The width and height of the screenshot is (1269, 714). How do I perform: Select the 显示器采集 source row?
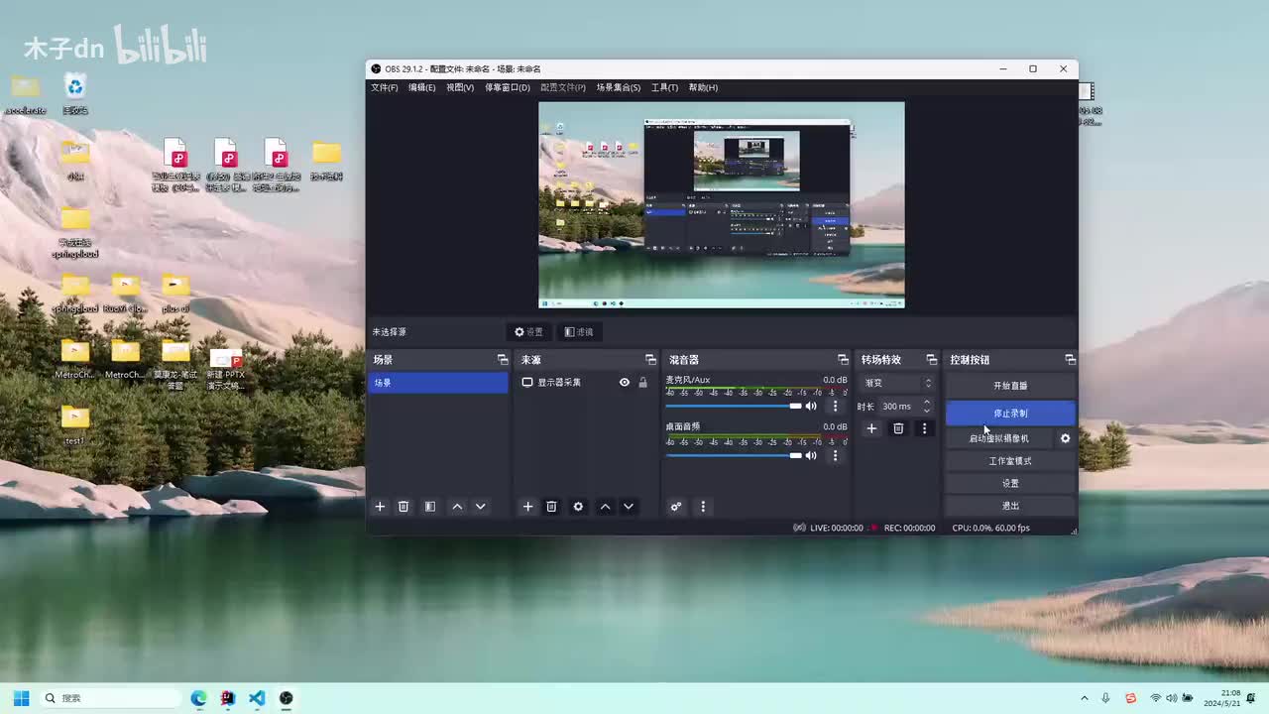click(x=585, y=383)
